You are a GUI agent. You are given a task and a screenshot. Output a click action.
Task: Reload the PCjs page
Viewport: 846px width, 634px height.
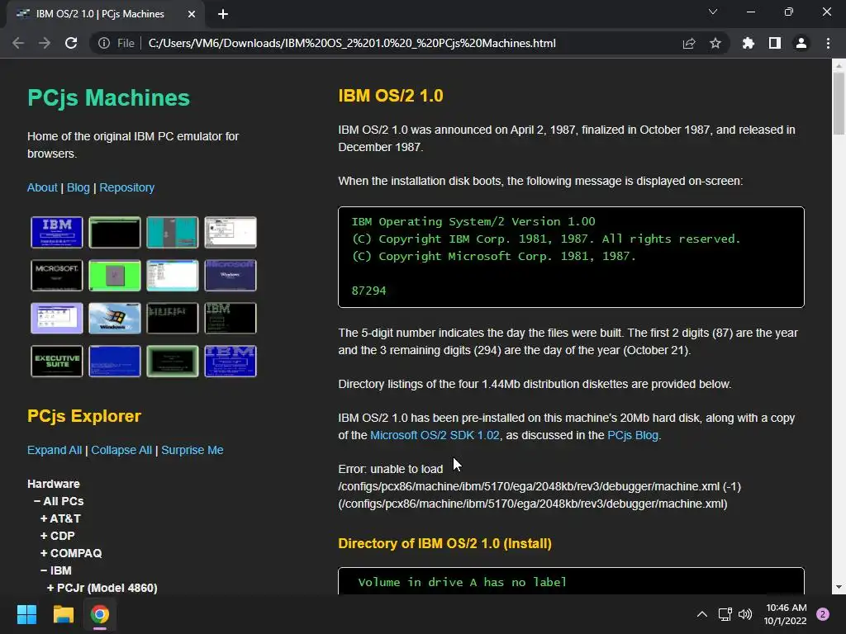[71, 43]
